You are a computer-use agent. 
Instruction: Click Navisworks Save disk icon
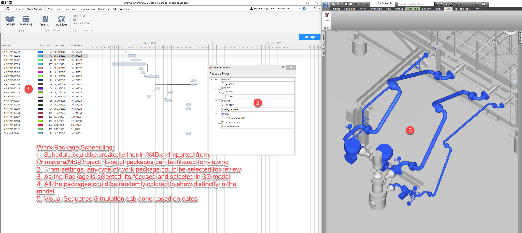(x=346, y=4)
